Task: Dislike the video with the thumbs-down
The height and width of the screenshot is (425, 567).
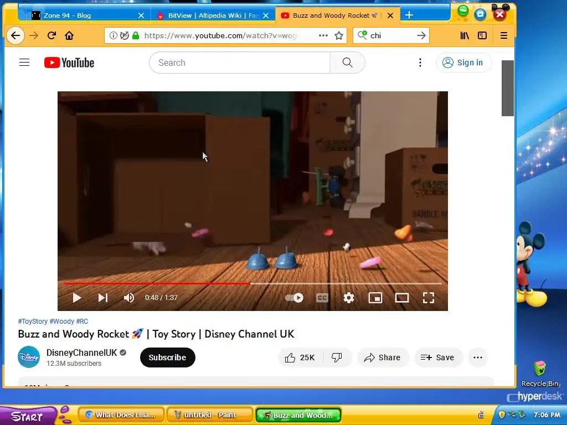Action: coord(337,357)
